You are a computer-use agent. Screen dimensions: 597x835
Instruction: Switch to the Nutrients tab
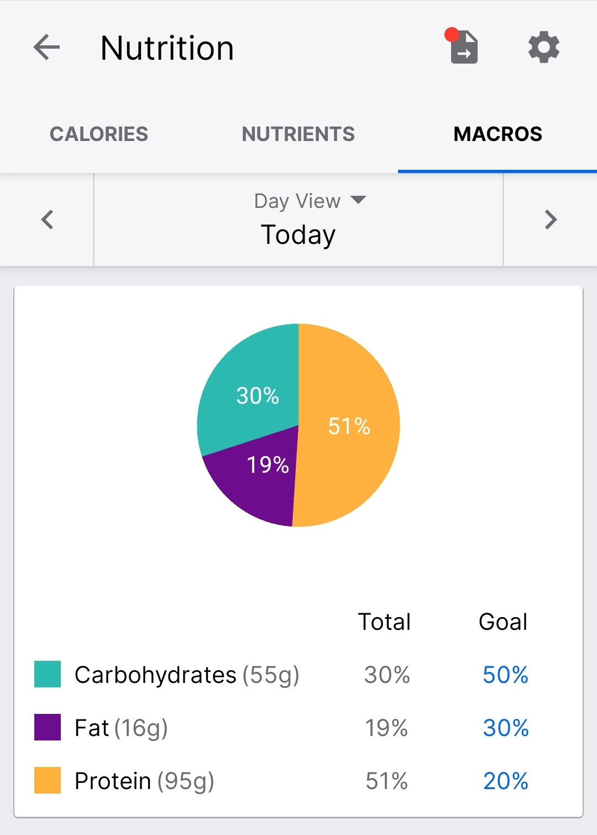(298, 134)
